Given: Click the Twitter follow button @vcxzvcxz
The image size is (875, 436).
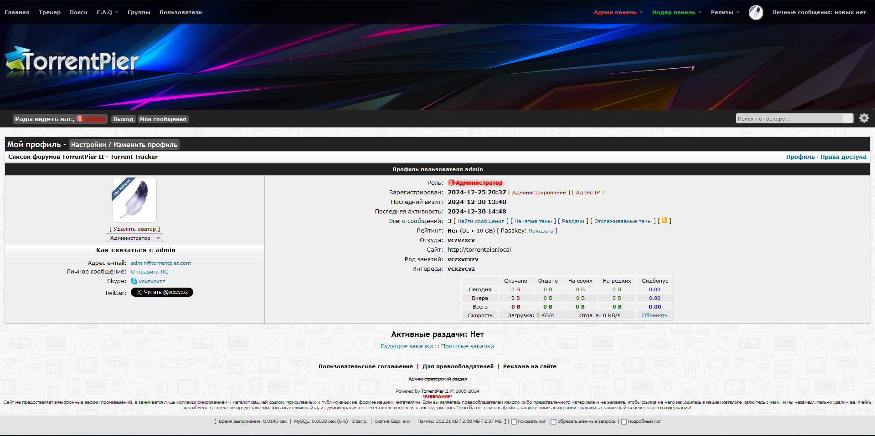Looking at the screenshot, I should pyautogui.click(x=162, y=292).
